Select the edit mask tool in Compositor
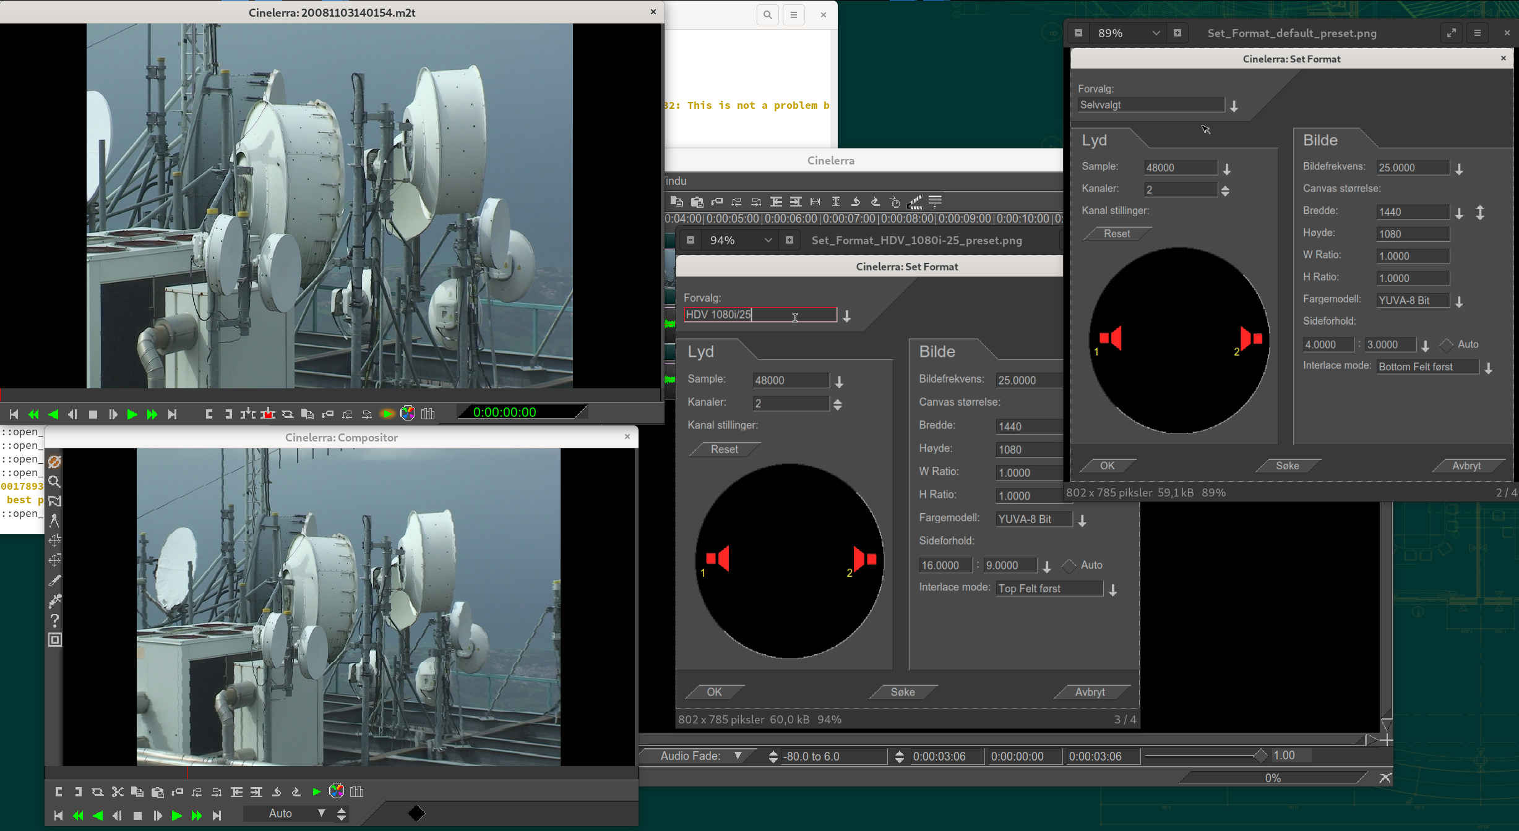The width and height of the screenshot is (1519, 831). point(54,501)
